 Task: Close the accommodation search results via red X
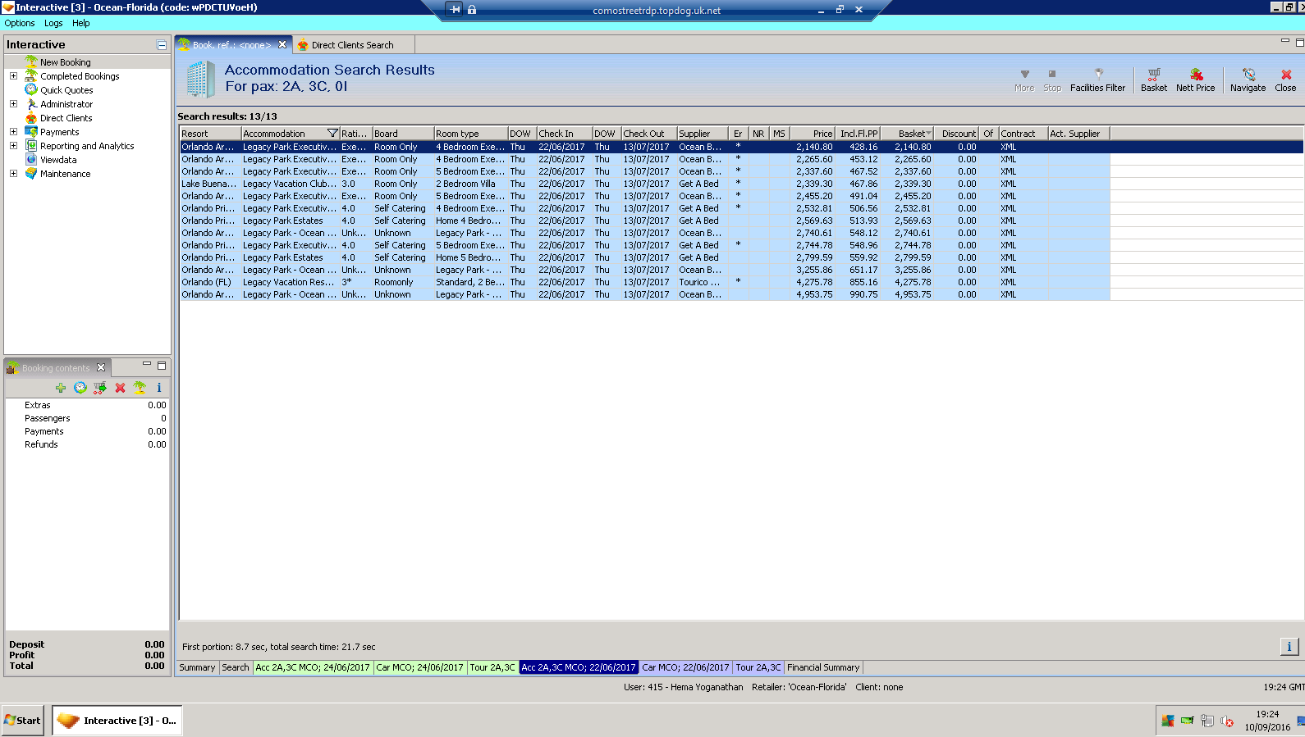pyautogui.click(x=1286, y=75)
